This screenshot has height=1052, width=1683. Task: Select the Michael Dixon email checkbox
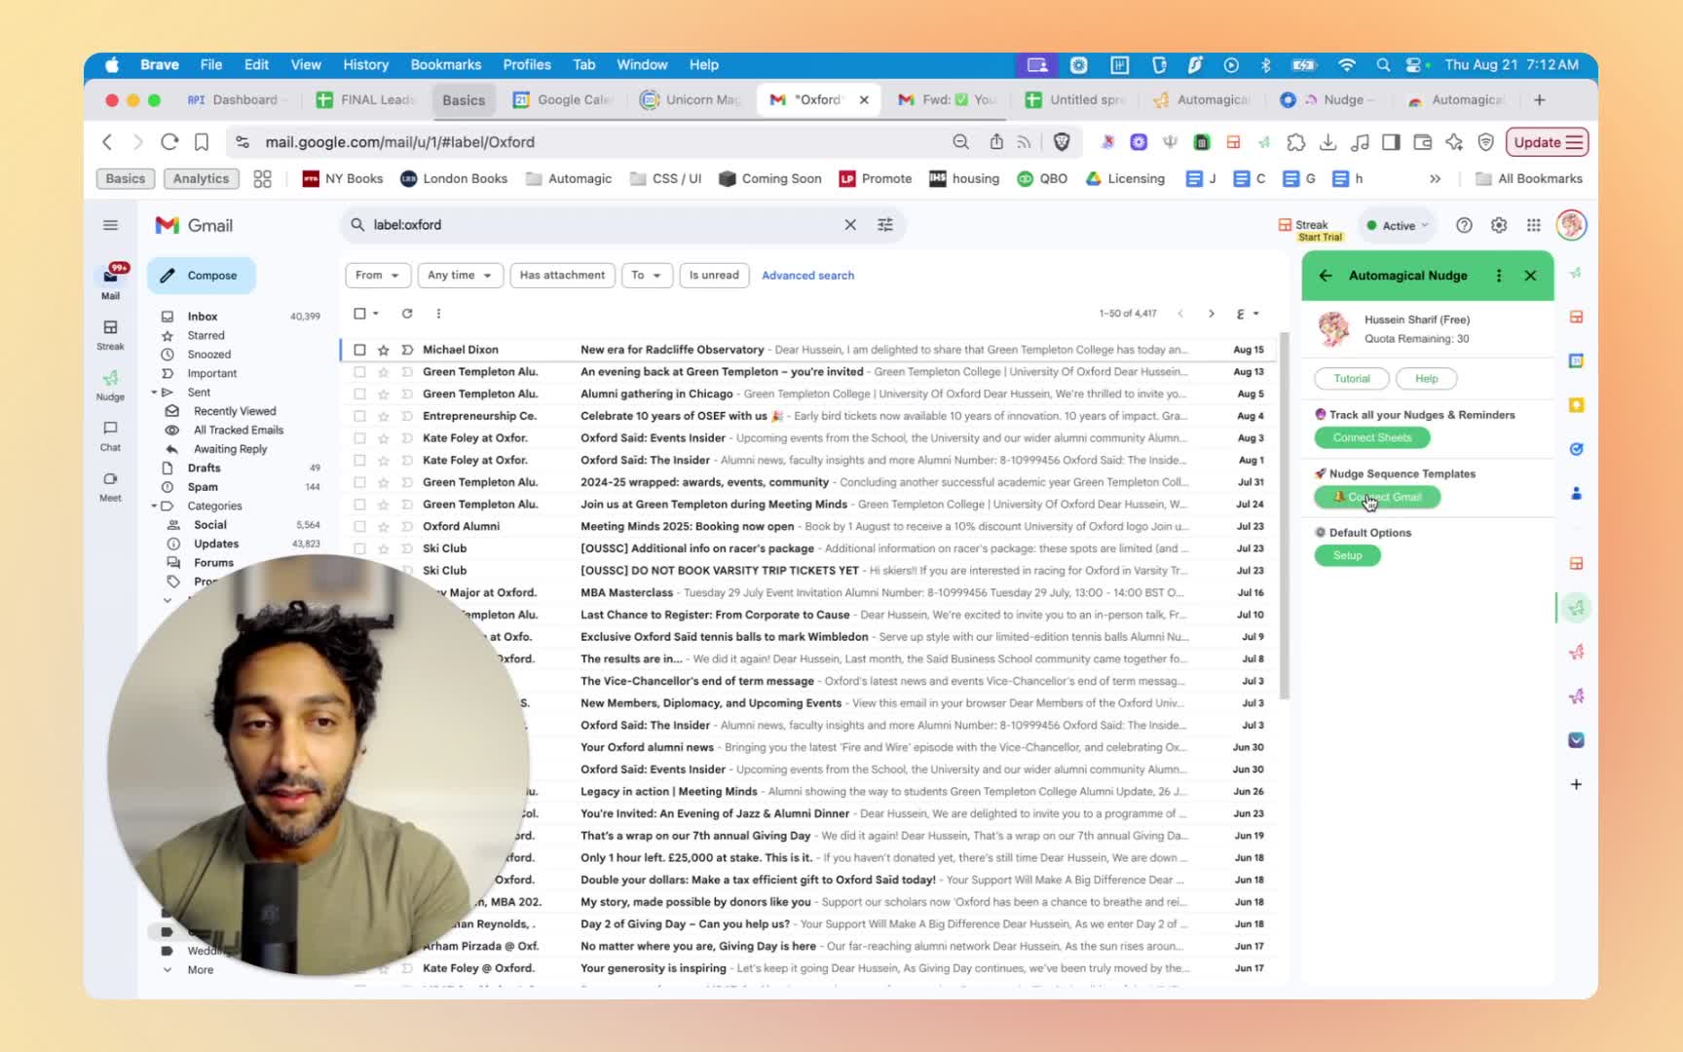click(x=359, y=350)
